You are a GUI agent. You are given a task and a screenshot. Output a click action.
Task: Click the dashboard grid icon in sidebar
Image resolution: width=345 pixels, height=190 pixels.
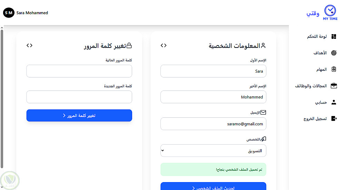(x=334, y=36)
